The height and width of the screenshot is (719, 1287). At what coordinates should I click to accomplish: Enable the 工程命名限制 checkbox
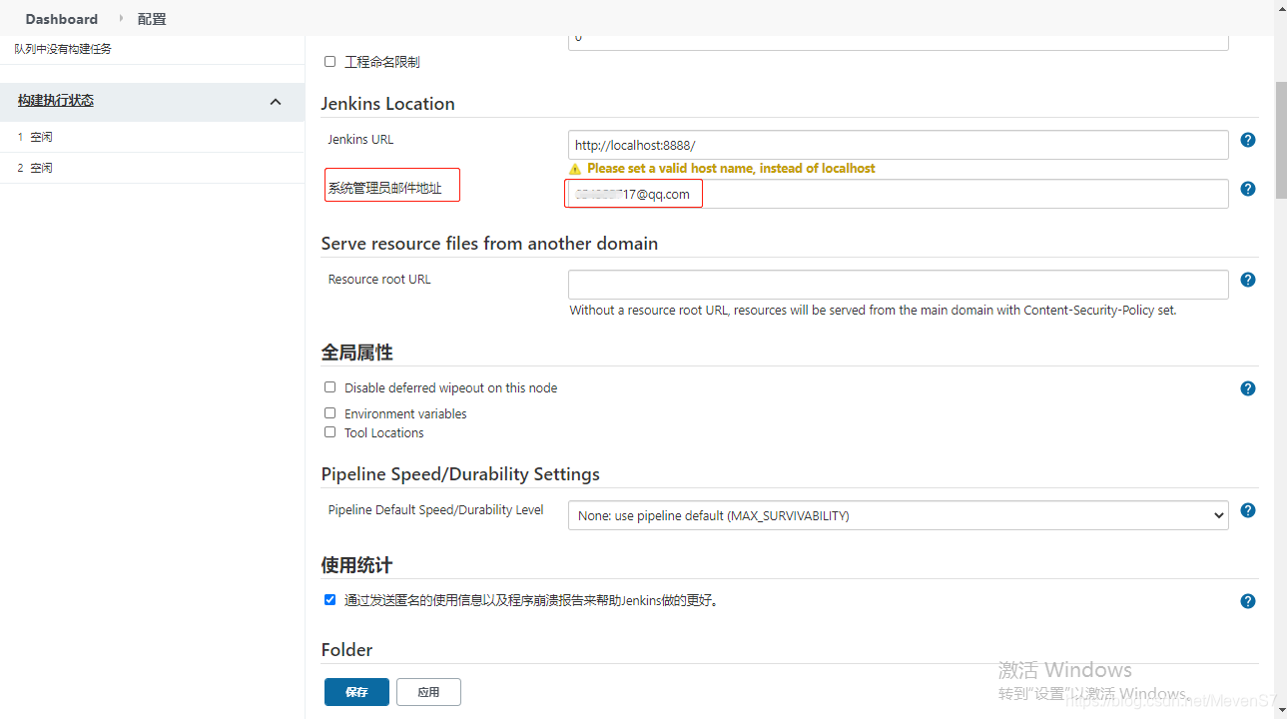(329, 62)
